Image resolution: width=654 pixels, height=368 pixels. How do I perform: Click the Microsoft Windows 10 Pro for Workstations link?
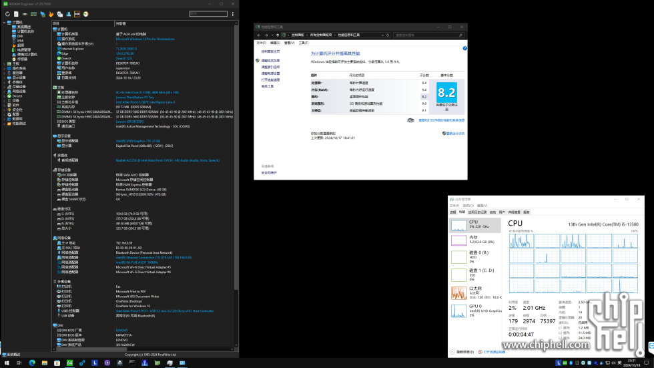pyautogui.click(x=145, y=39)
